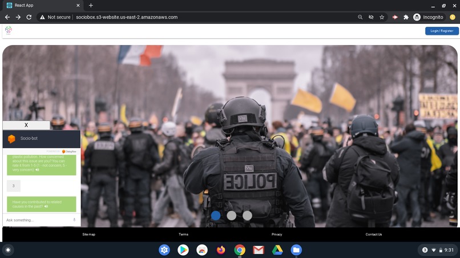Focus the Ask something chat input
This screenshot has height=258, width=460.
tap(38, 220)
